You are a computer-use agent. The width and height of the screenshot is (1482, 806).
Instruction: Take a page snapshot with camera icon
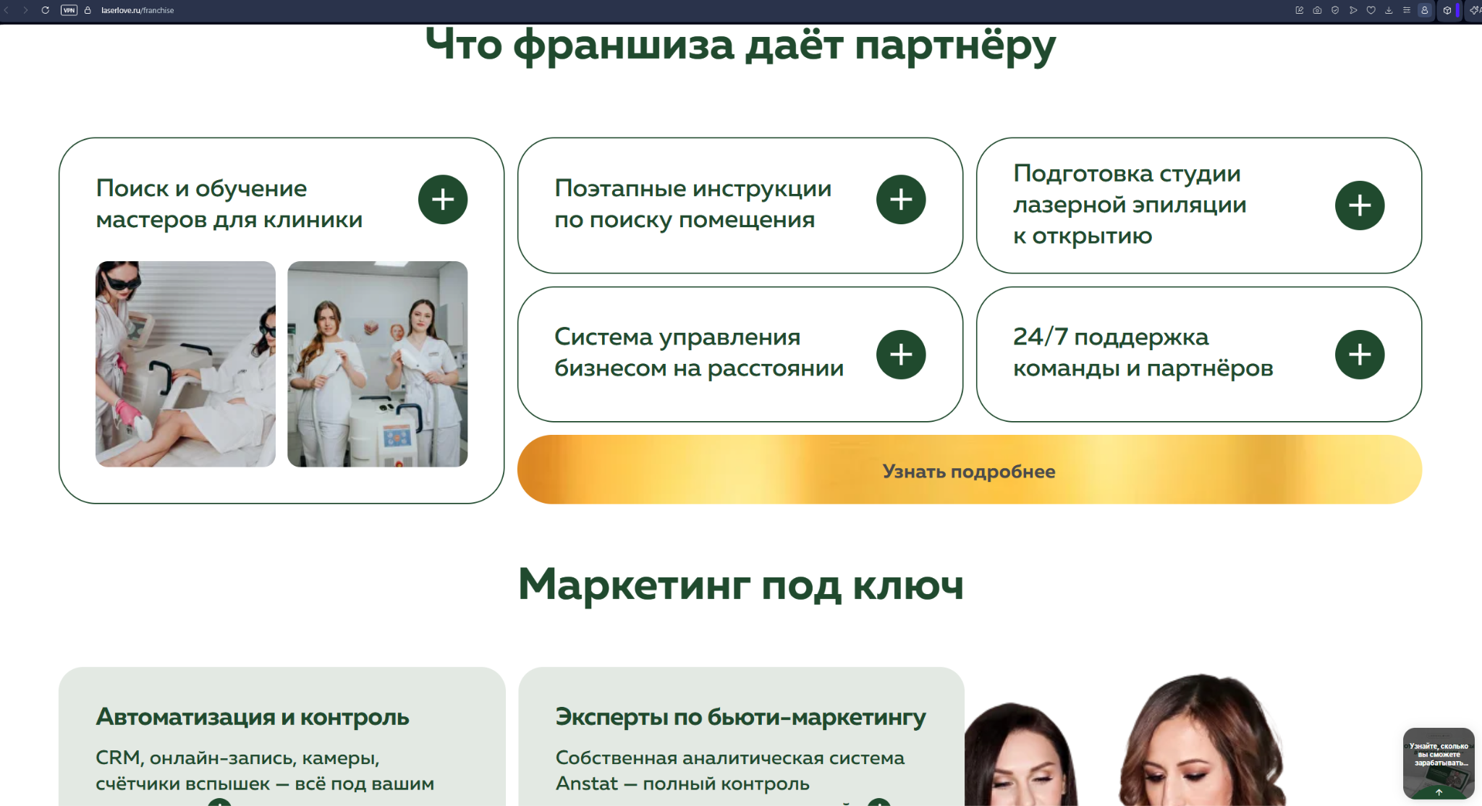pyautogui.click(x=1317, y=10)
